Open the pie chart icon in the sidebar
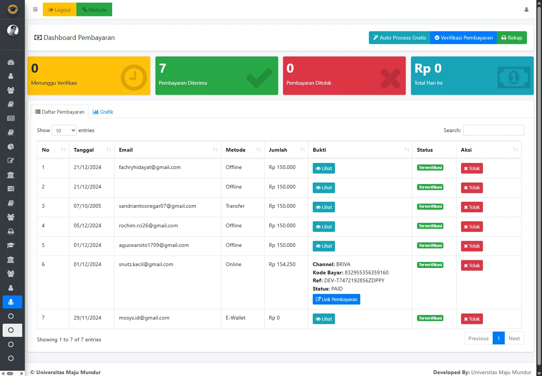The width and height of the screenshot is (542, 376). tap(11, 146)
